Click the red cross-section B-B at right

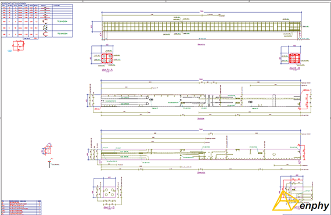[294, 59]
